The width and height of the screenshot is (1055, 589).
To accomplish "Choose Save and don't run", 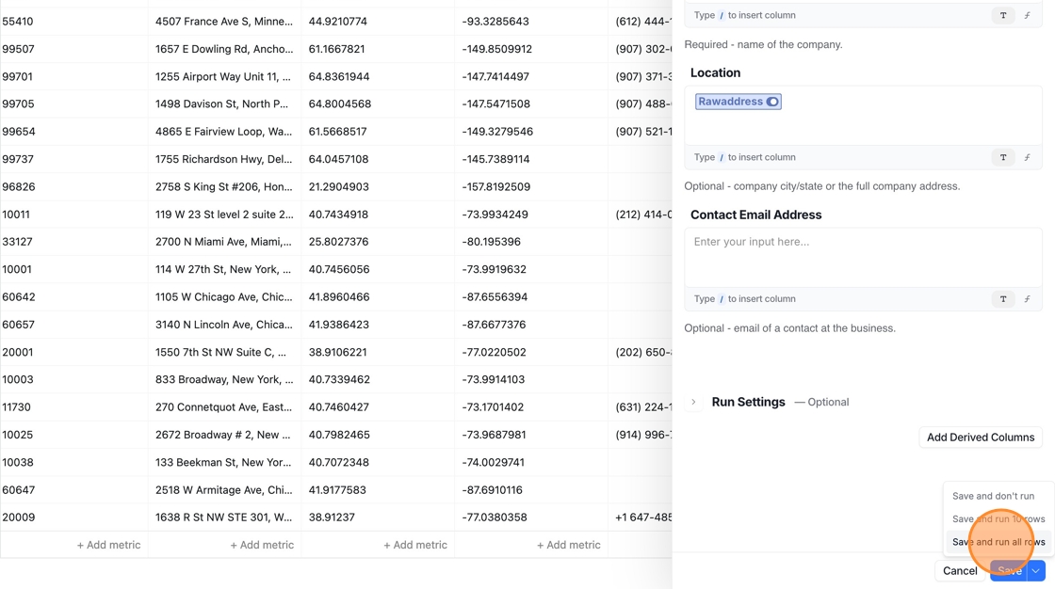I will tap(993, 496).
